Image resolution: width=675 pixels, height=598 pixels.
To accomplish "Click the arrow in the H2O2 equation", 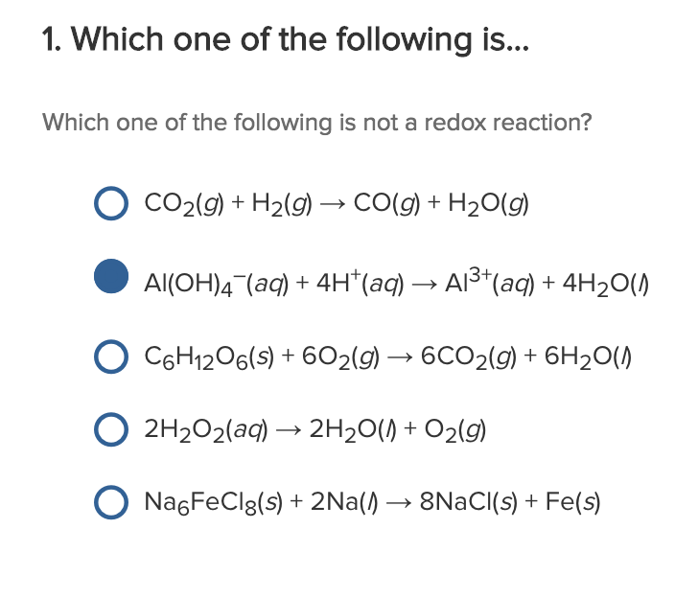I will [x=286, y=429].
